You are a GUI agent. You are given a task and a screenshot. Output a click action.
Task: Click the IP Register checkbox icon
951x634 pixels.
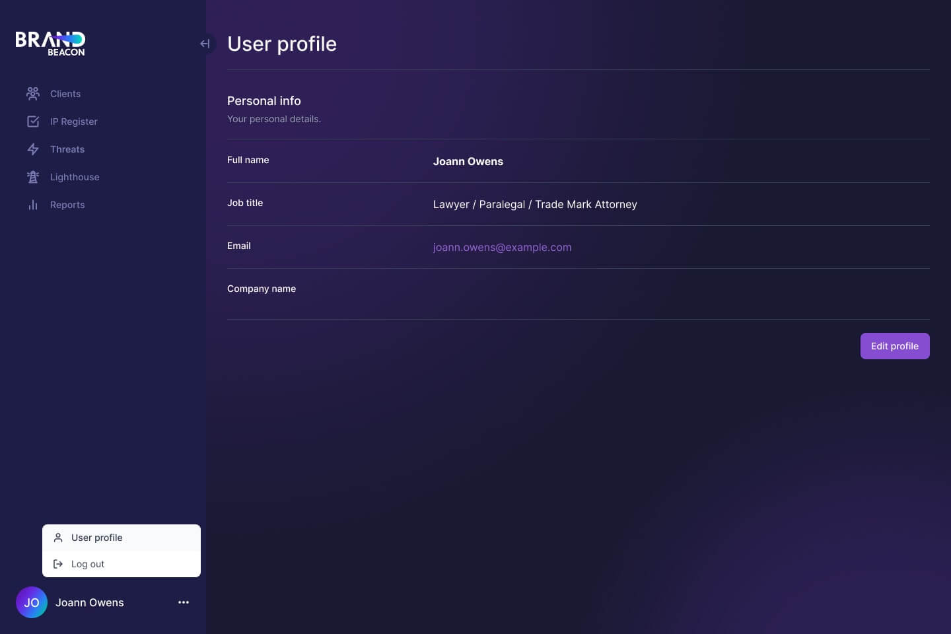[x=33, y=122]
